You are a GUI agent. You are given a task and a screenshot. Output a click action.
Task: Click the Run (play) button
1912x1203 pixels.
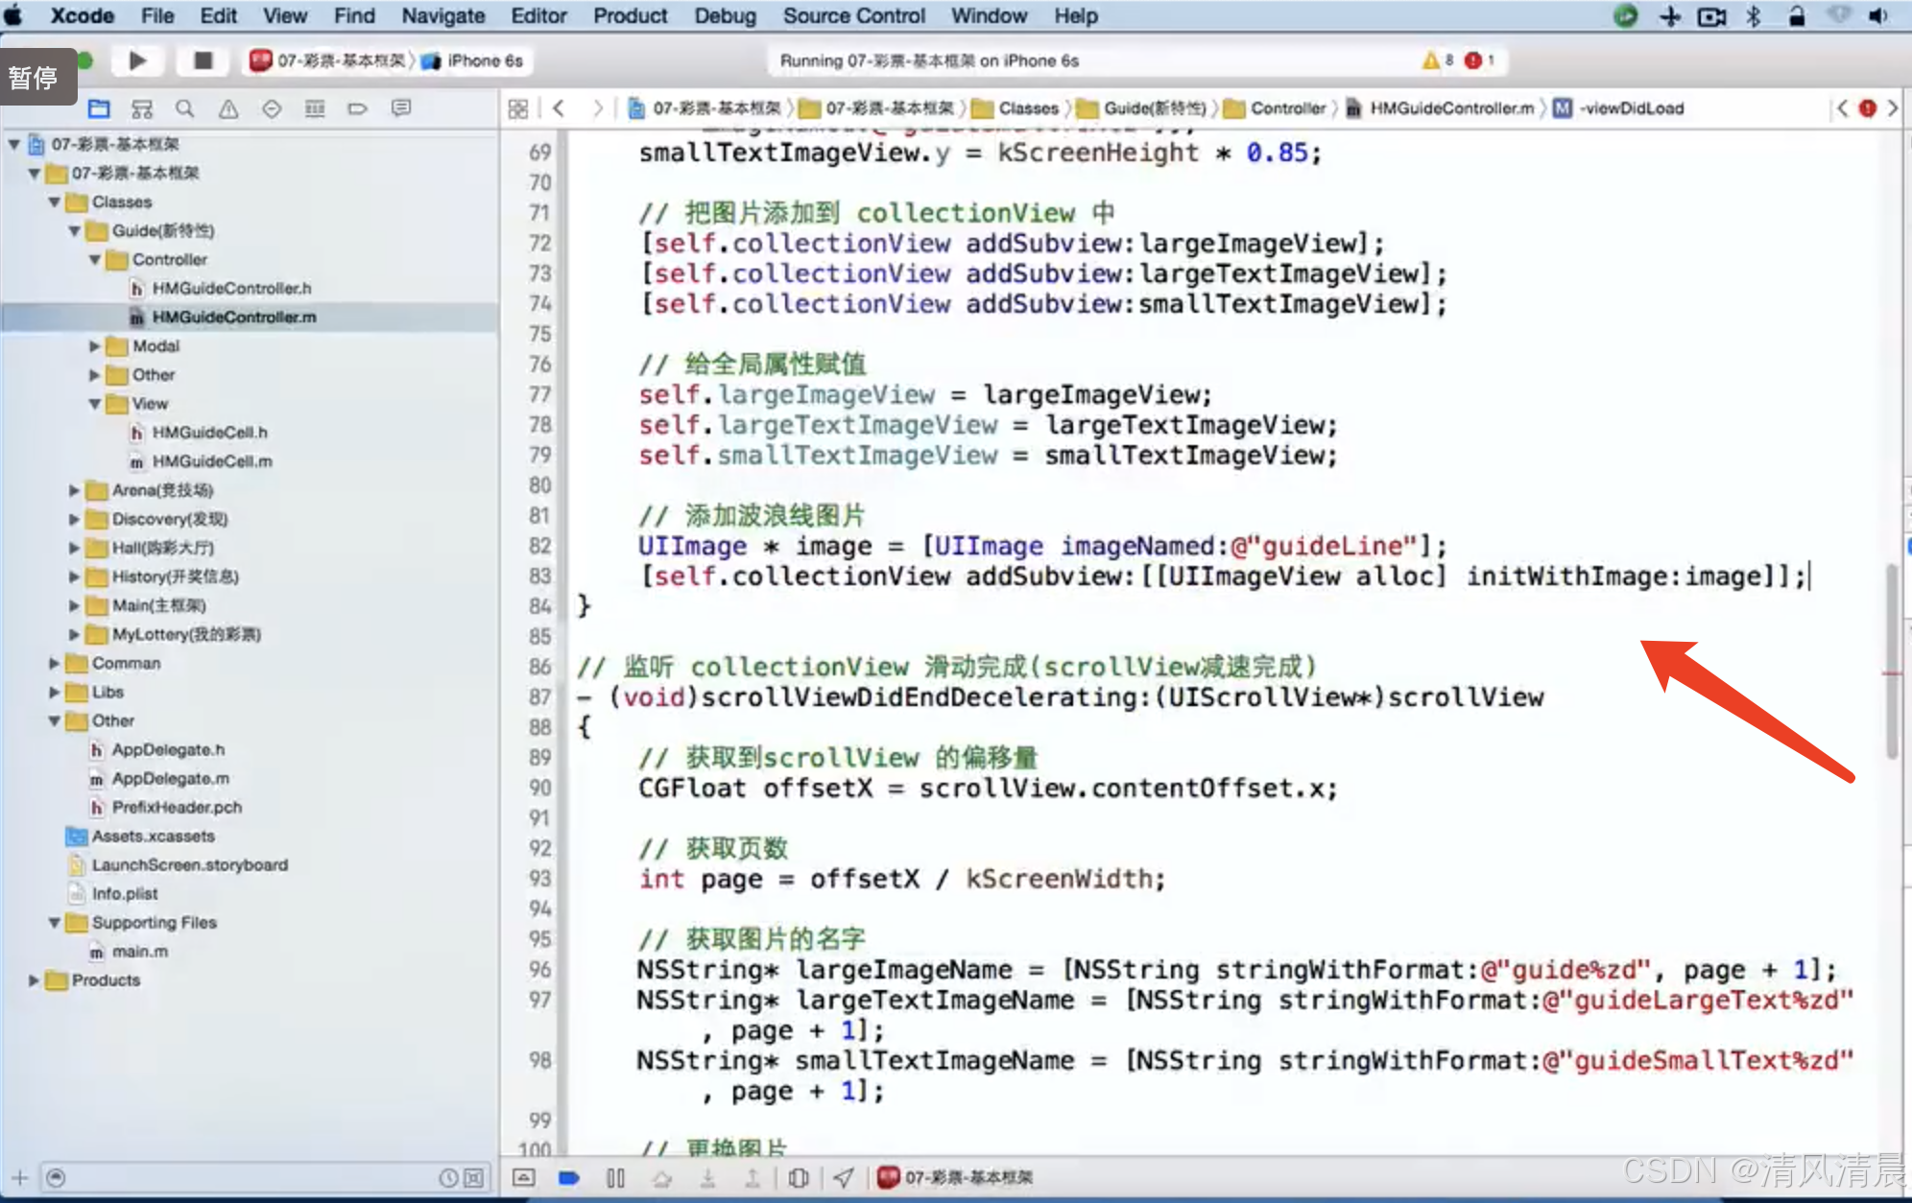tap(137, 60)
